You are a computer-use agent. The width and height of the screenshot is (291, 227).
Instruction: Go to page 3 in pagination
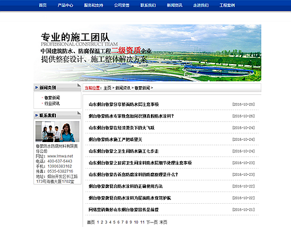(x=106, y=222)
